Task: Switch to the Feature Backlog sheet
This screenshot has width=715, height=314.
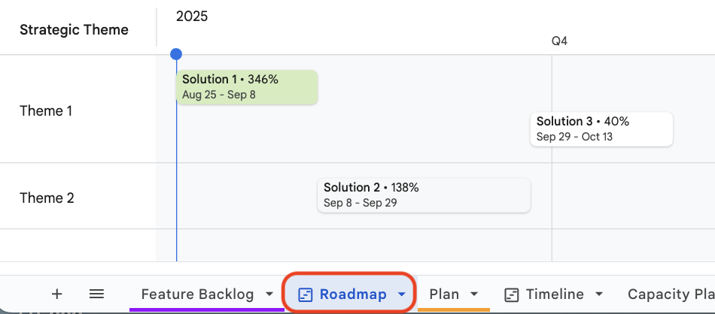Action: coord(197,294)
